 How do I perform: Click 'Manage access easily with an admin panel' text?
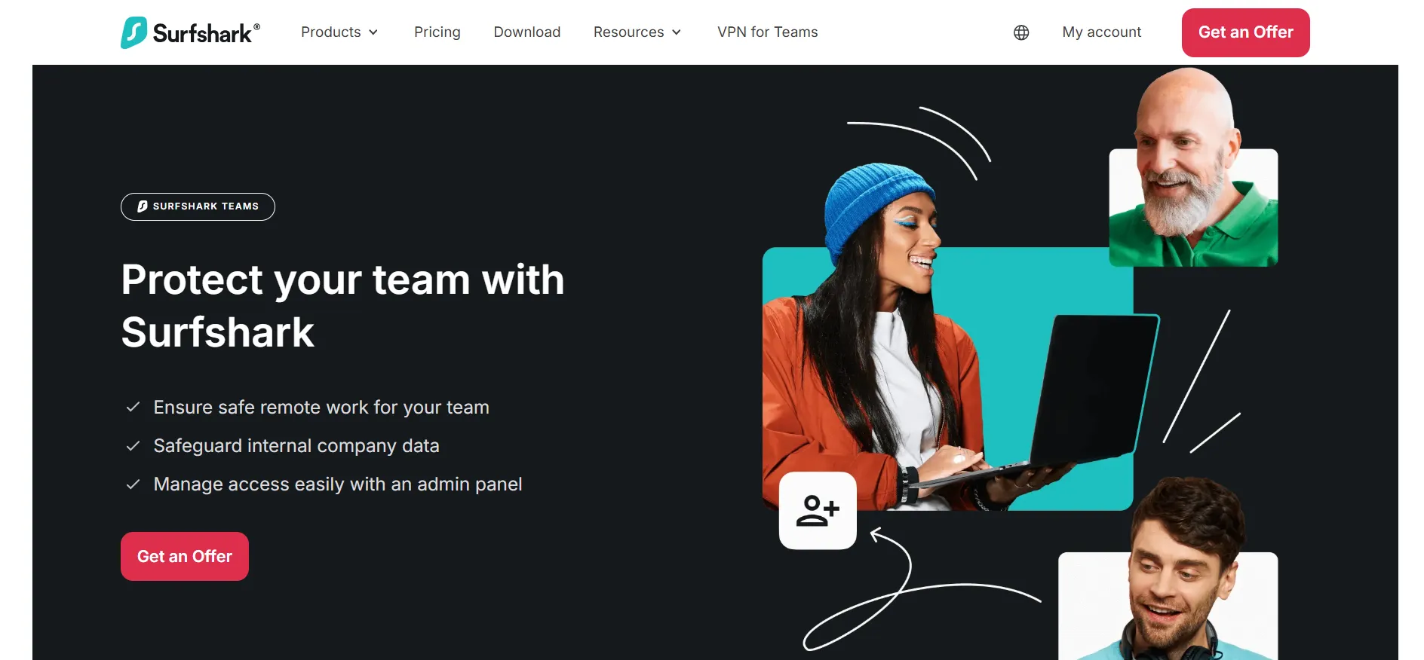click(x=338, y=484)
